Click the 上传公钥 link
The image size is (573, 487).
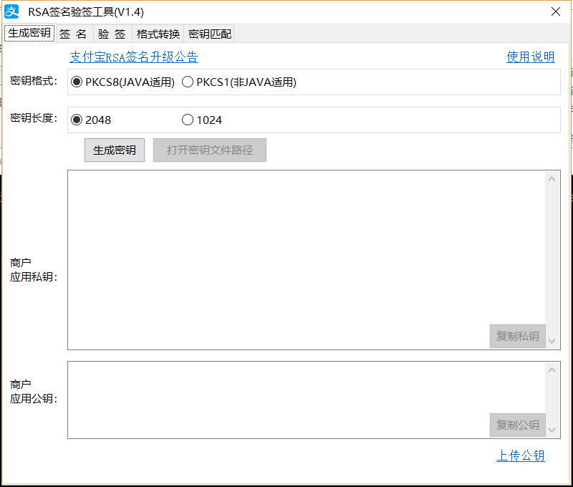[x=521, y=456]
